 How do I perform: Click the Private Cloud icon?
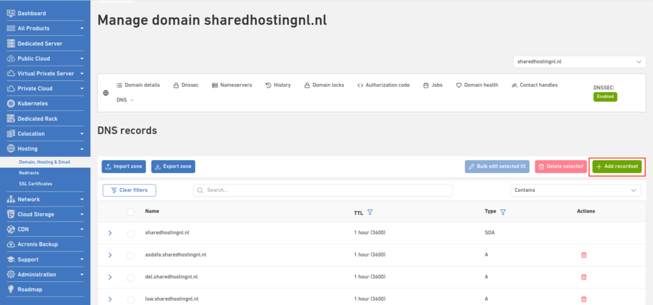pyautogui.click(x=11, y=88)
